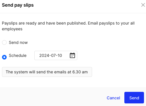
Task: Select the Schedule radio button
Action: (x=4, y=57)
